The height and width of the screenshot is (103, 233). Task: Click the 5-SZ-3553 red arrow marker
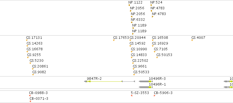131,96
